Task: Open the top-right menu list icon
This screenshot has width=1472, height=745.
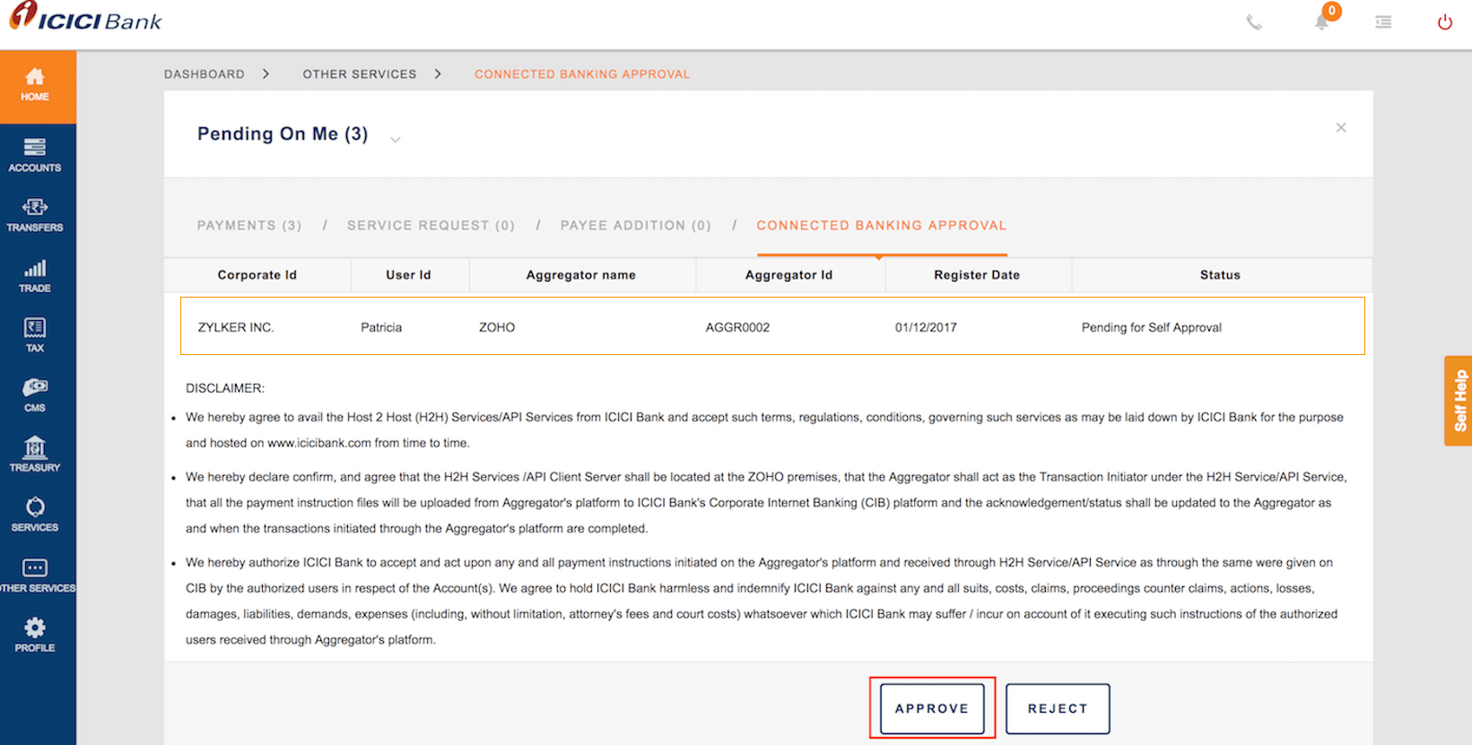Action: [1383, 22]
